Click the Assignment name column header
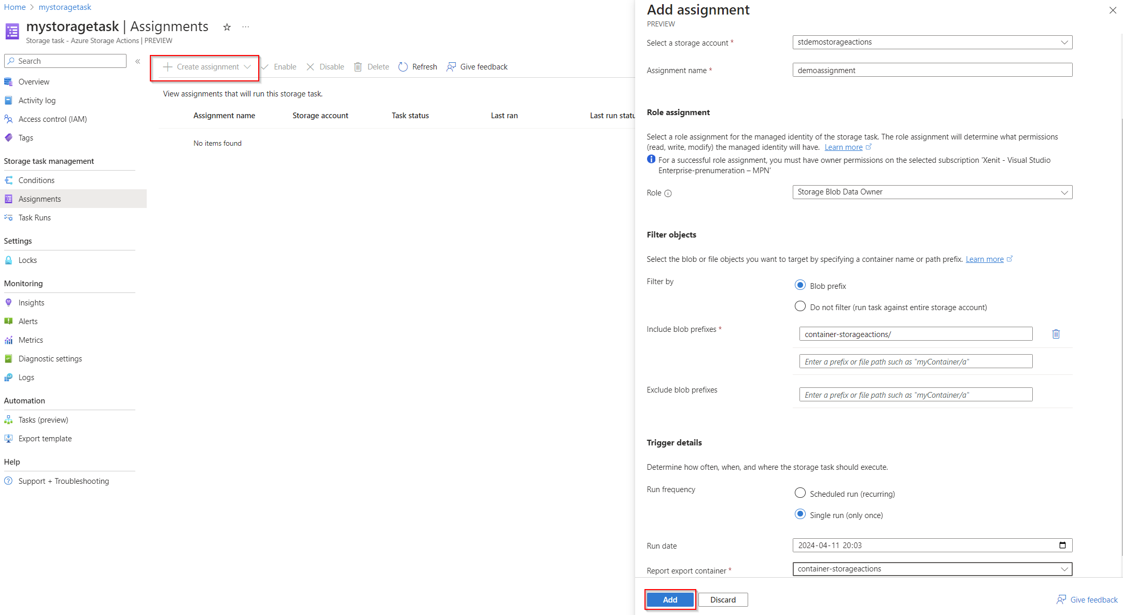This screenshot has width=1123, height=615. (224, 116)
